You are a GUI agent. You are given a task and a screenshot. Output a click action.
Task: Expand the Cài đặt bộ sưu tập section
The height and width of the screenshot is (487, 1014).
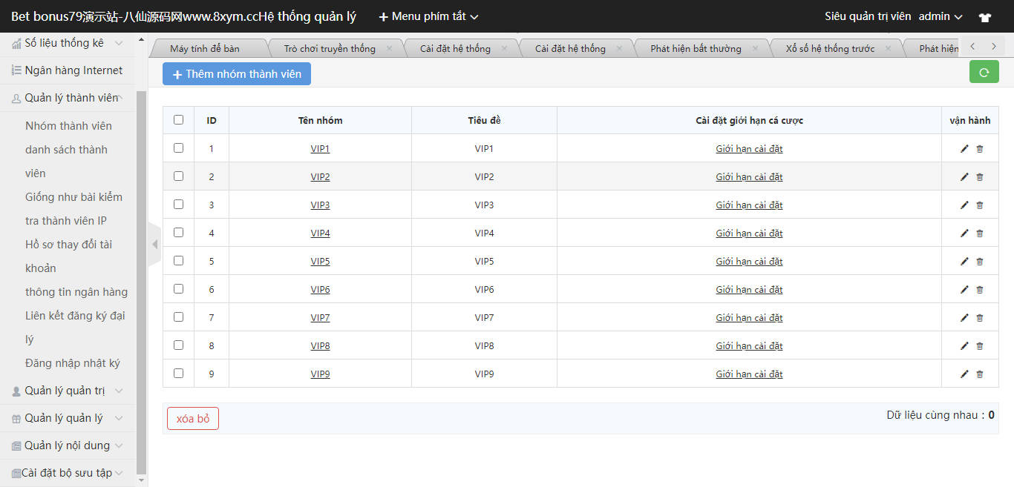pos(68,473)
